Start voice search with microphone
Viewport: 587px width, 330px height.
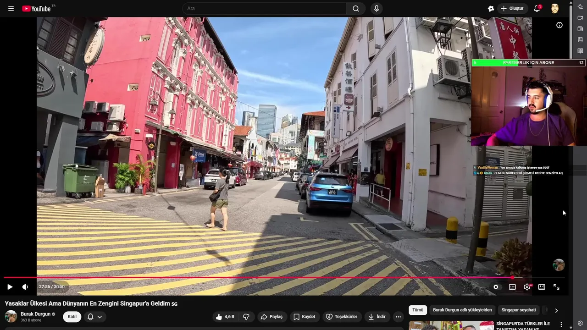377,9
